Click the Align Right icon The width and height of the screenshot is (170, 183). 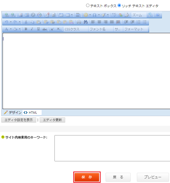[106, 22]
